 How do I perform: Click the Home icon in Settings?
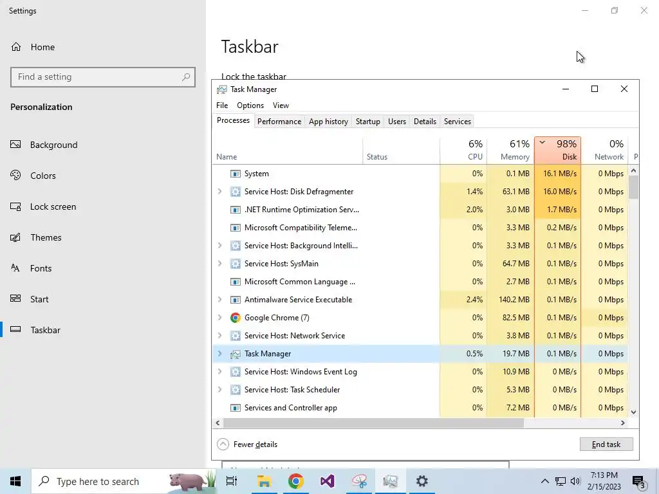pos(16,46)
